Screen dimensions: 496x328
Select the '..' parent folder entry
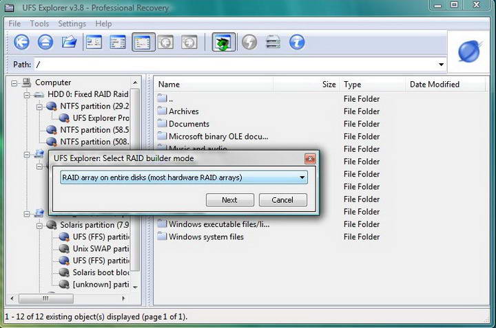(171, 99)
